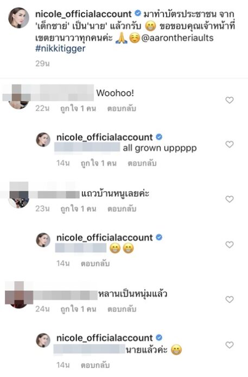Tap verified badge beside caption username
Viewport: 248px width, 377px height.
coord(137,14)
